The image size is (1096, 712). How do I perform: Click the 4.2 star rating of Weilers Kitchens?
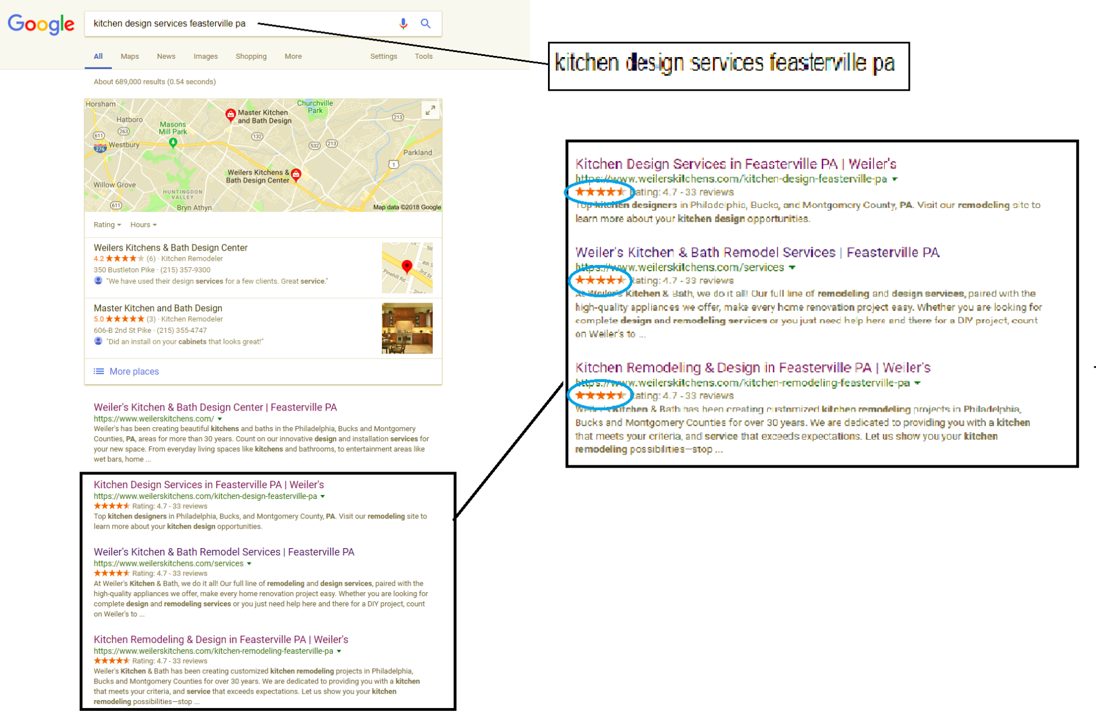pyautogui.click(x=119, y=259)
